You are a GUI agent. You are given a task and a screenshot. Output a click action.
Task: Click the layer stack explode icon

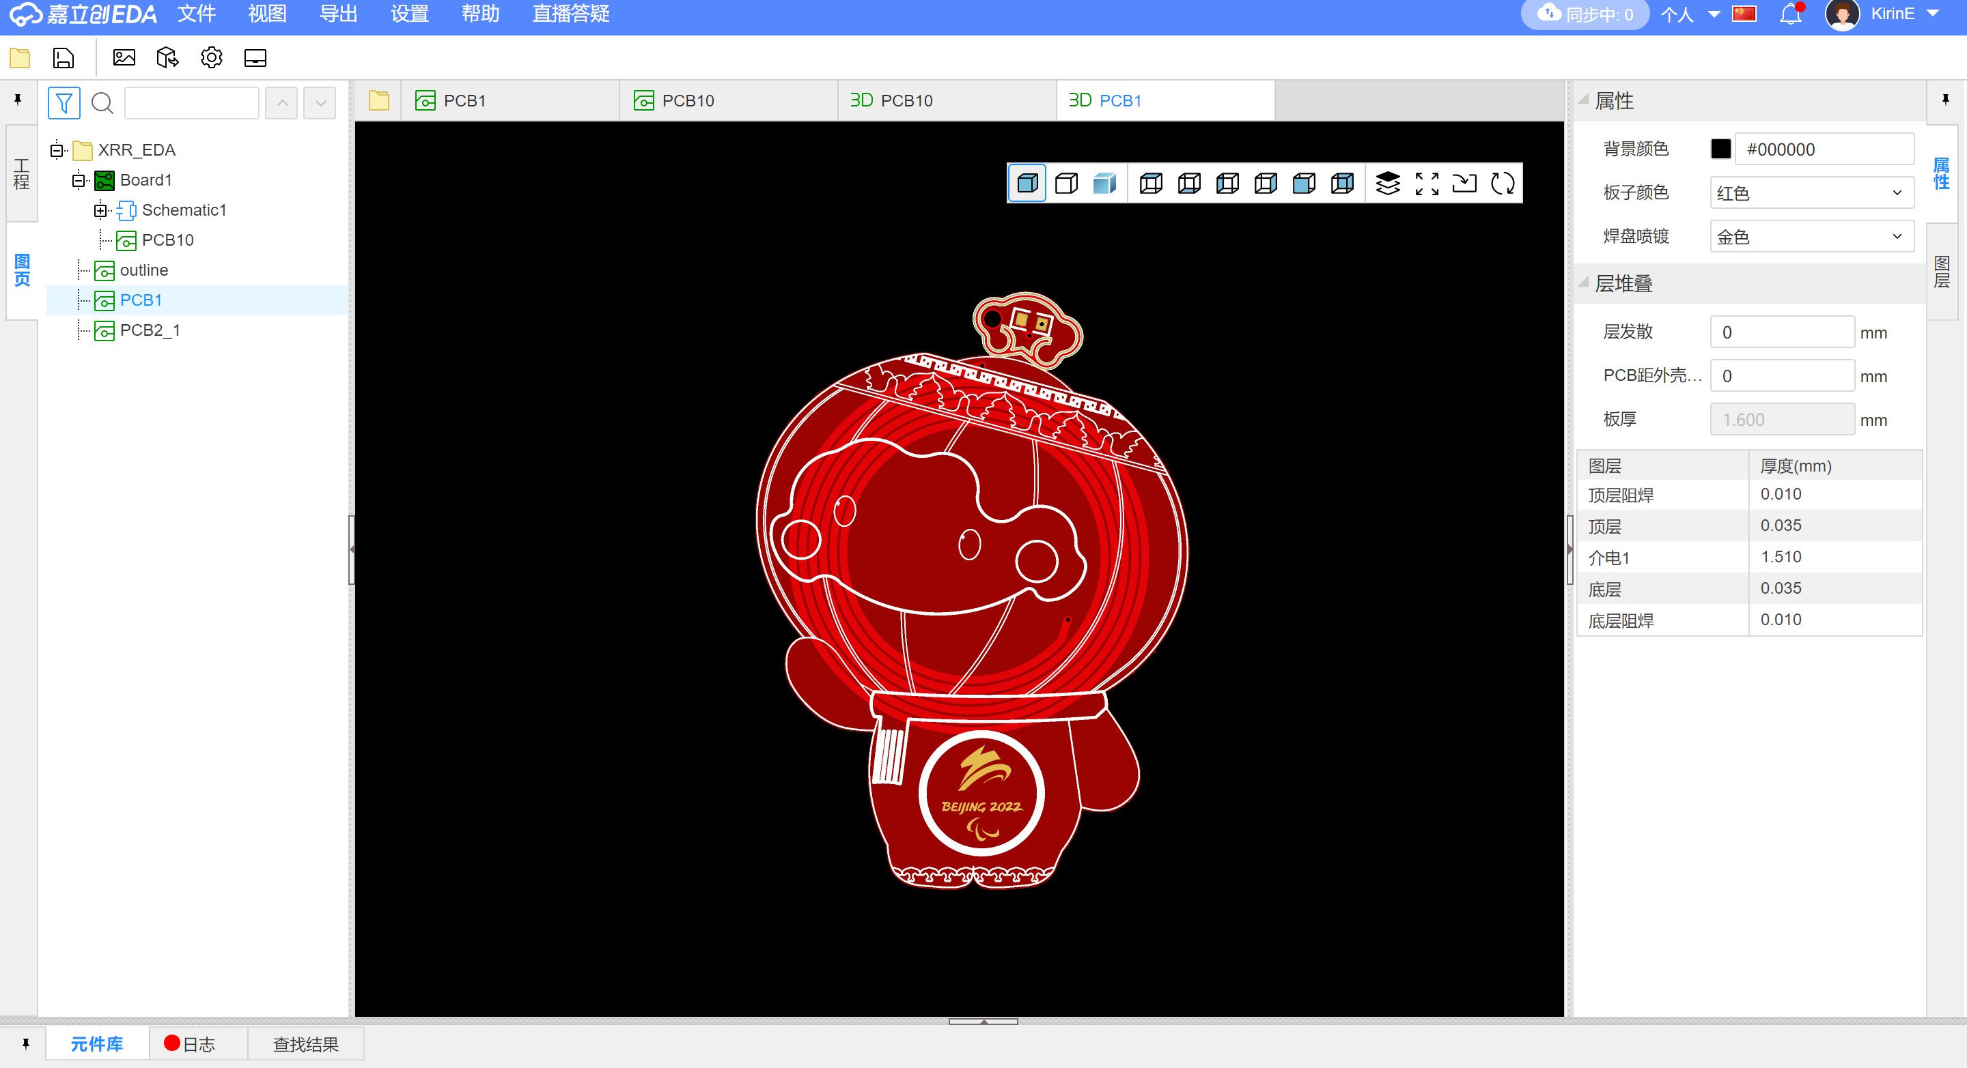1387,183
